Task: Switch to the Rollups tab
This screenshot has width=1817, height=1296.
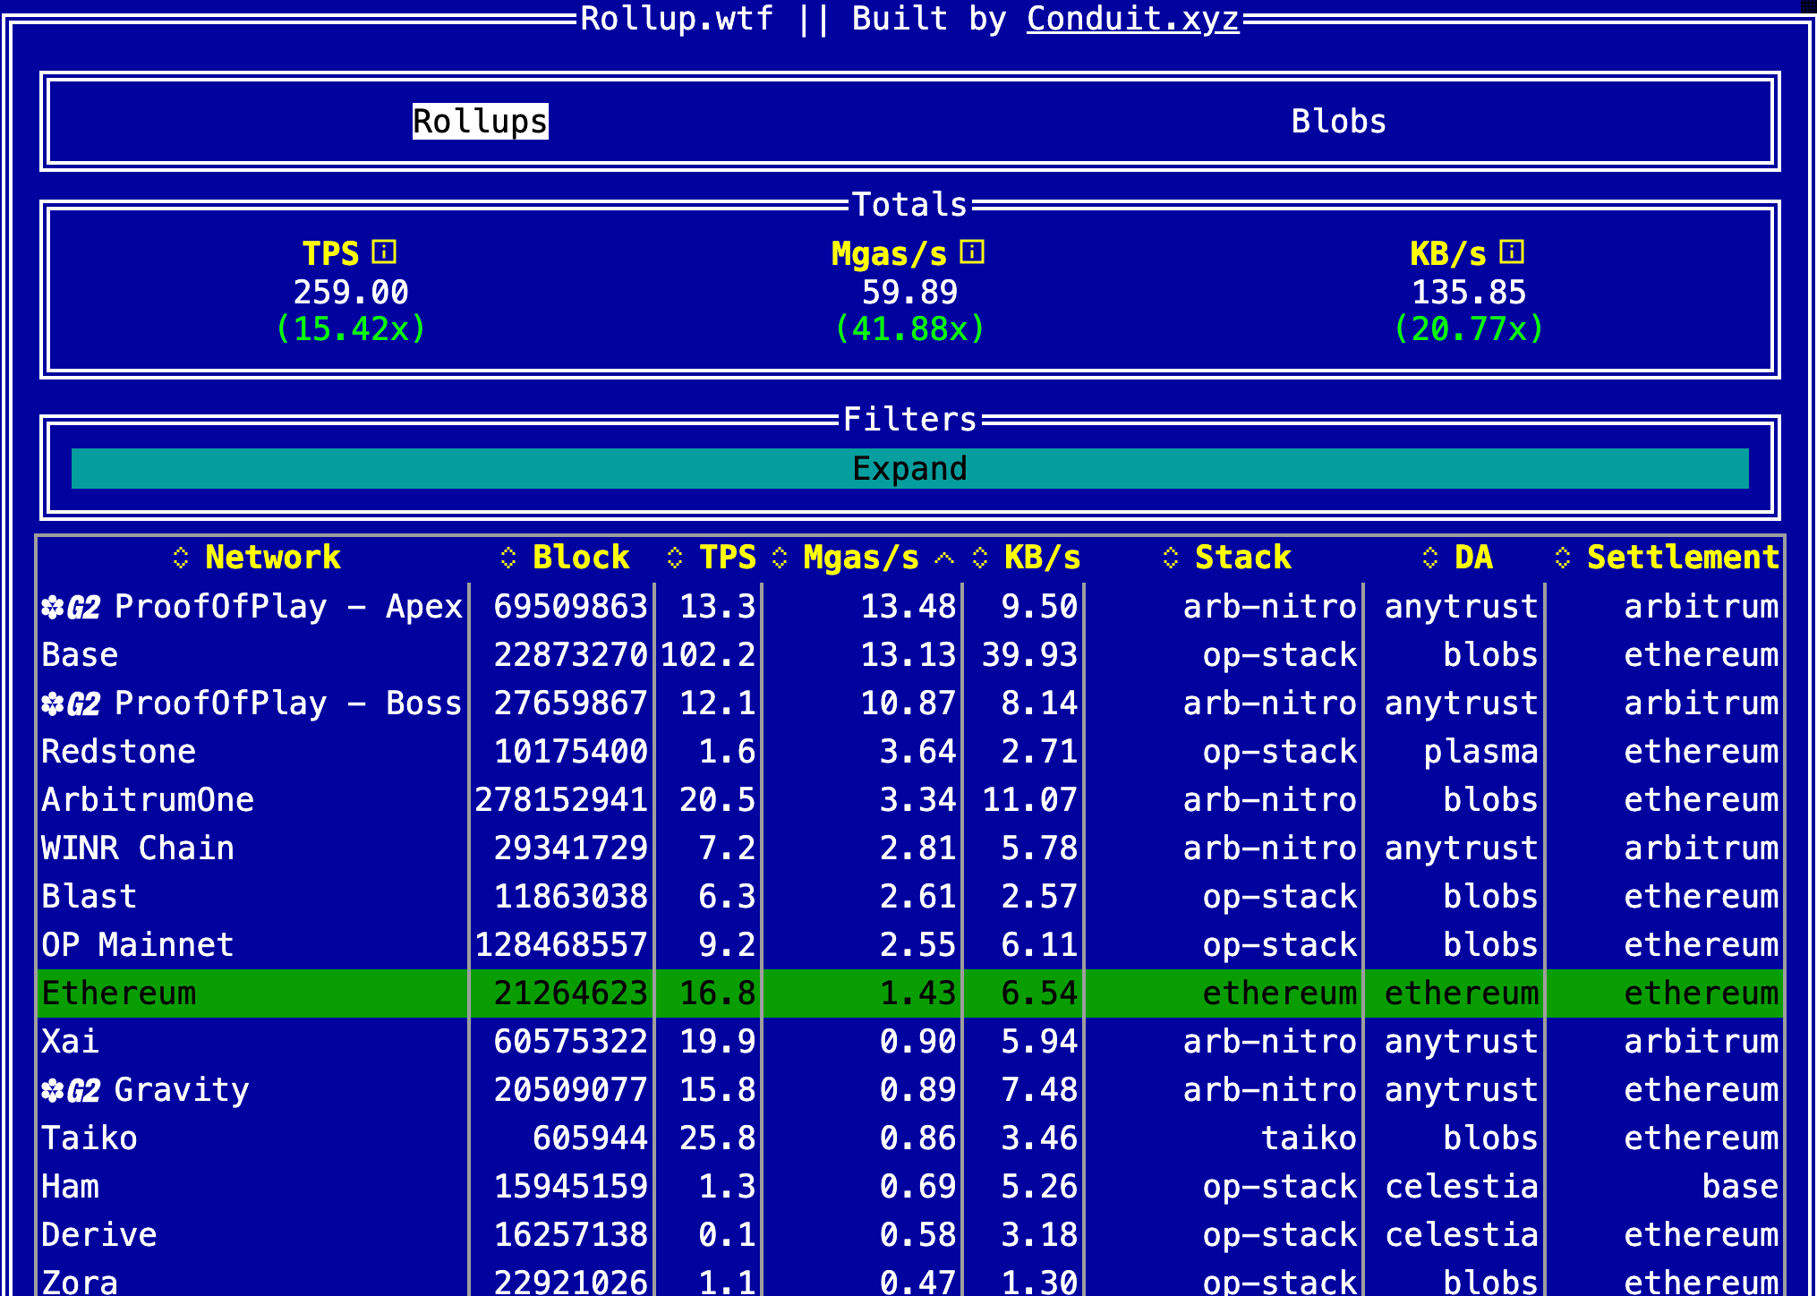Action: (480, 122)
